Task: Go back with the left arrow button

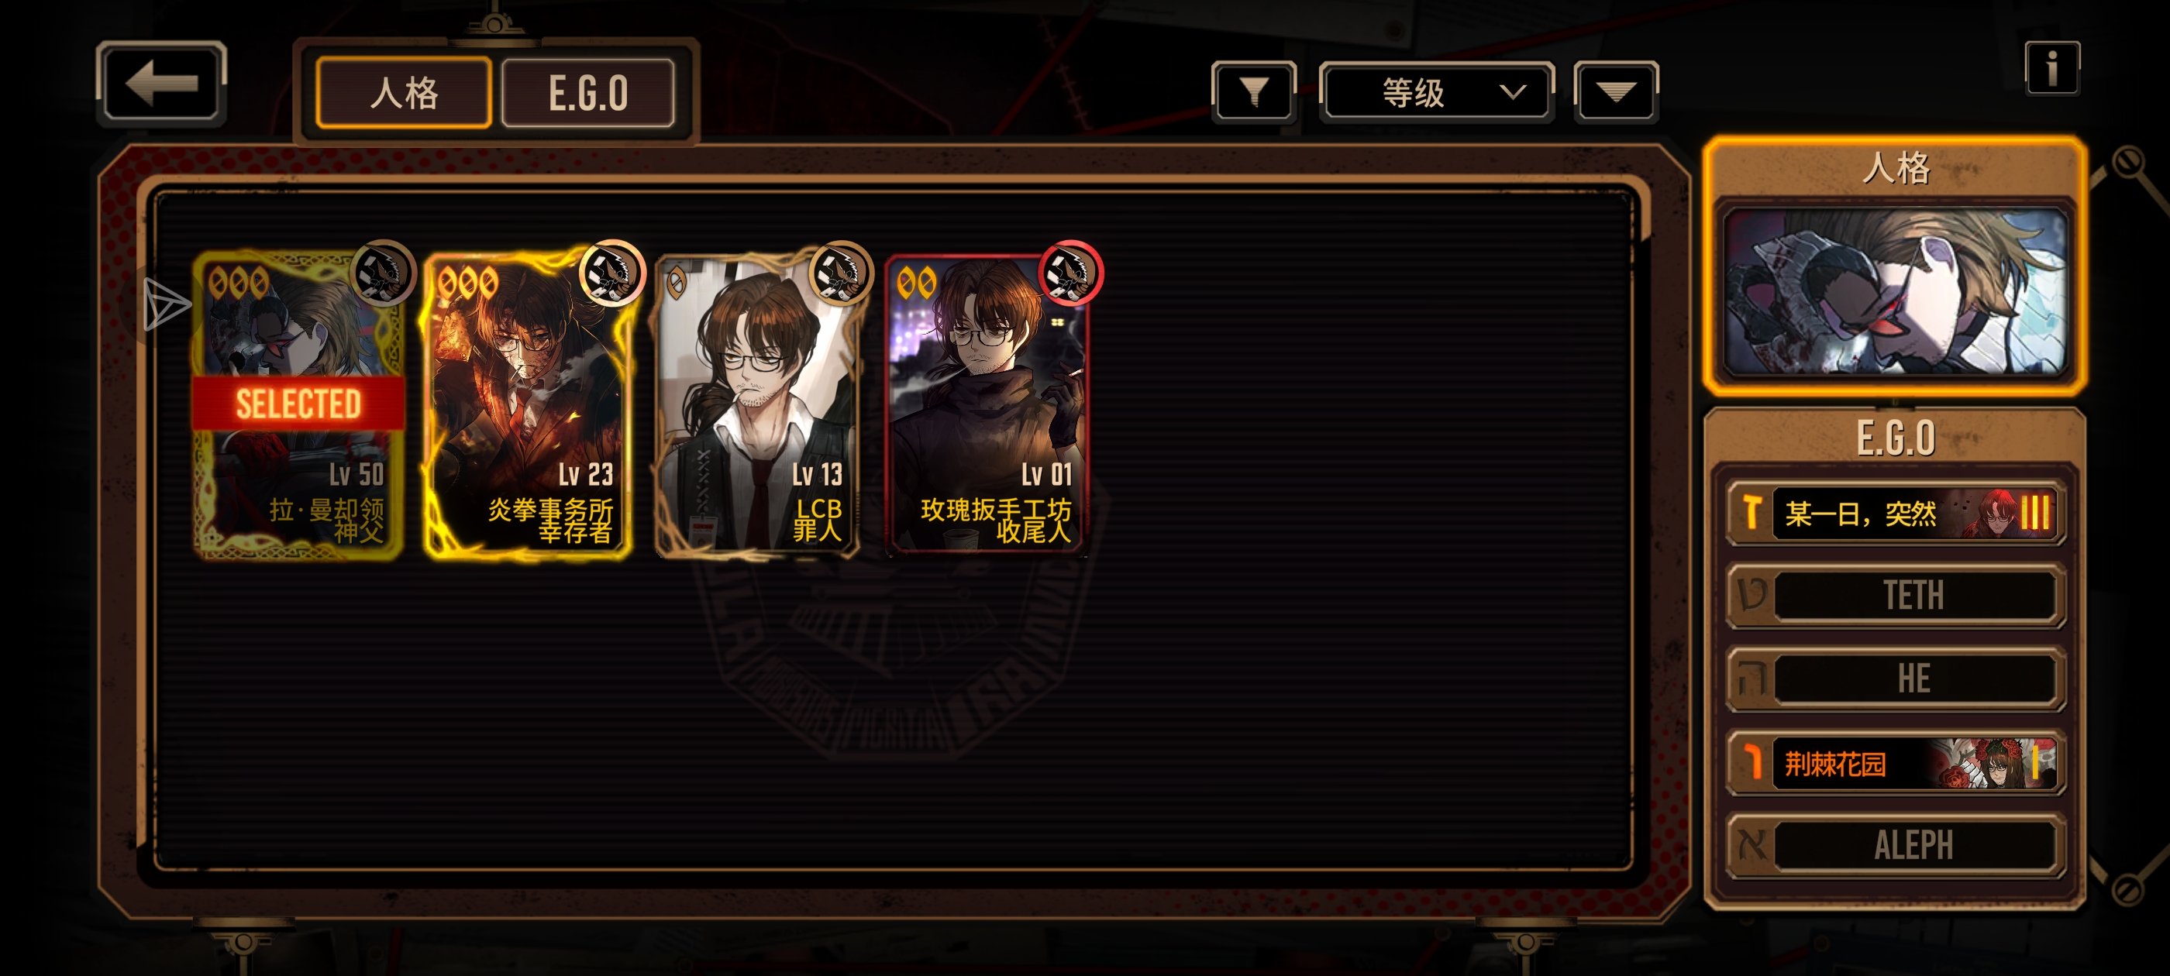Action: [161, 84]
